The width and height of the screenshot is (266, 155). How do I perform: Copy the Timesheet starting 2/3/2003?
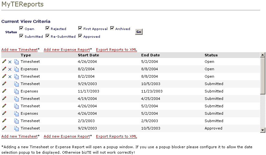point(16,121)
